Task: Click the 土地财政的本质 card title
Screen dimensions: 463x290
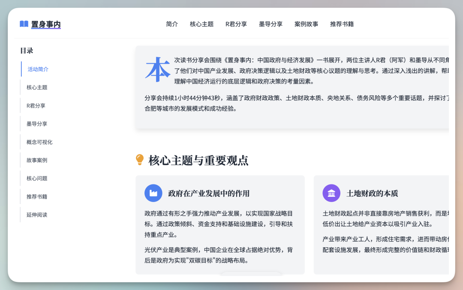Action: click(372, 193)
